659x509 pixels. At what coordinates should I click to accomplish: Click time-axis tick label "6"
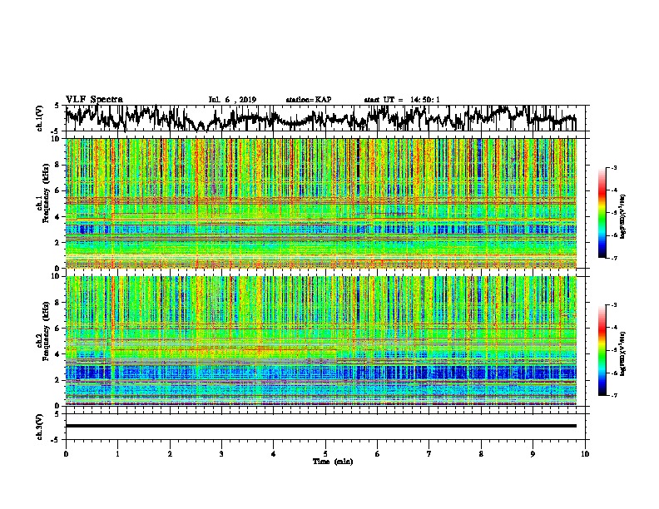point(378,454)
